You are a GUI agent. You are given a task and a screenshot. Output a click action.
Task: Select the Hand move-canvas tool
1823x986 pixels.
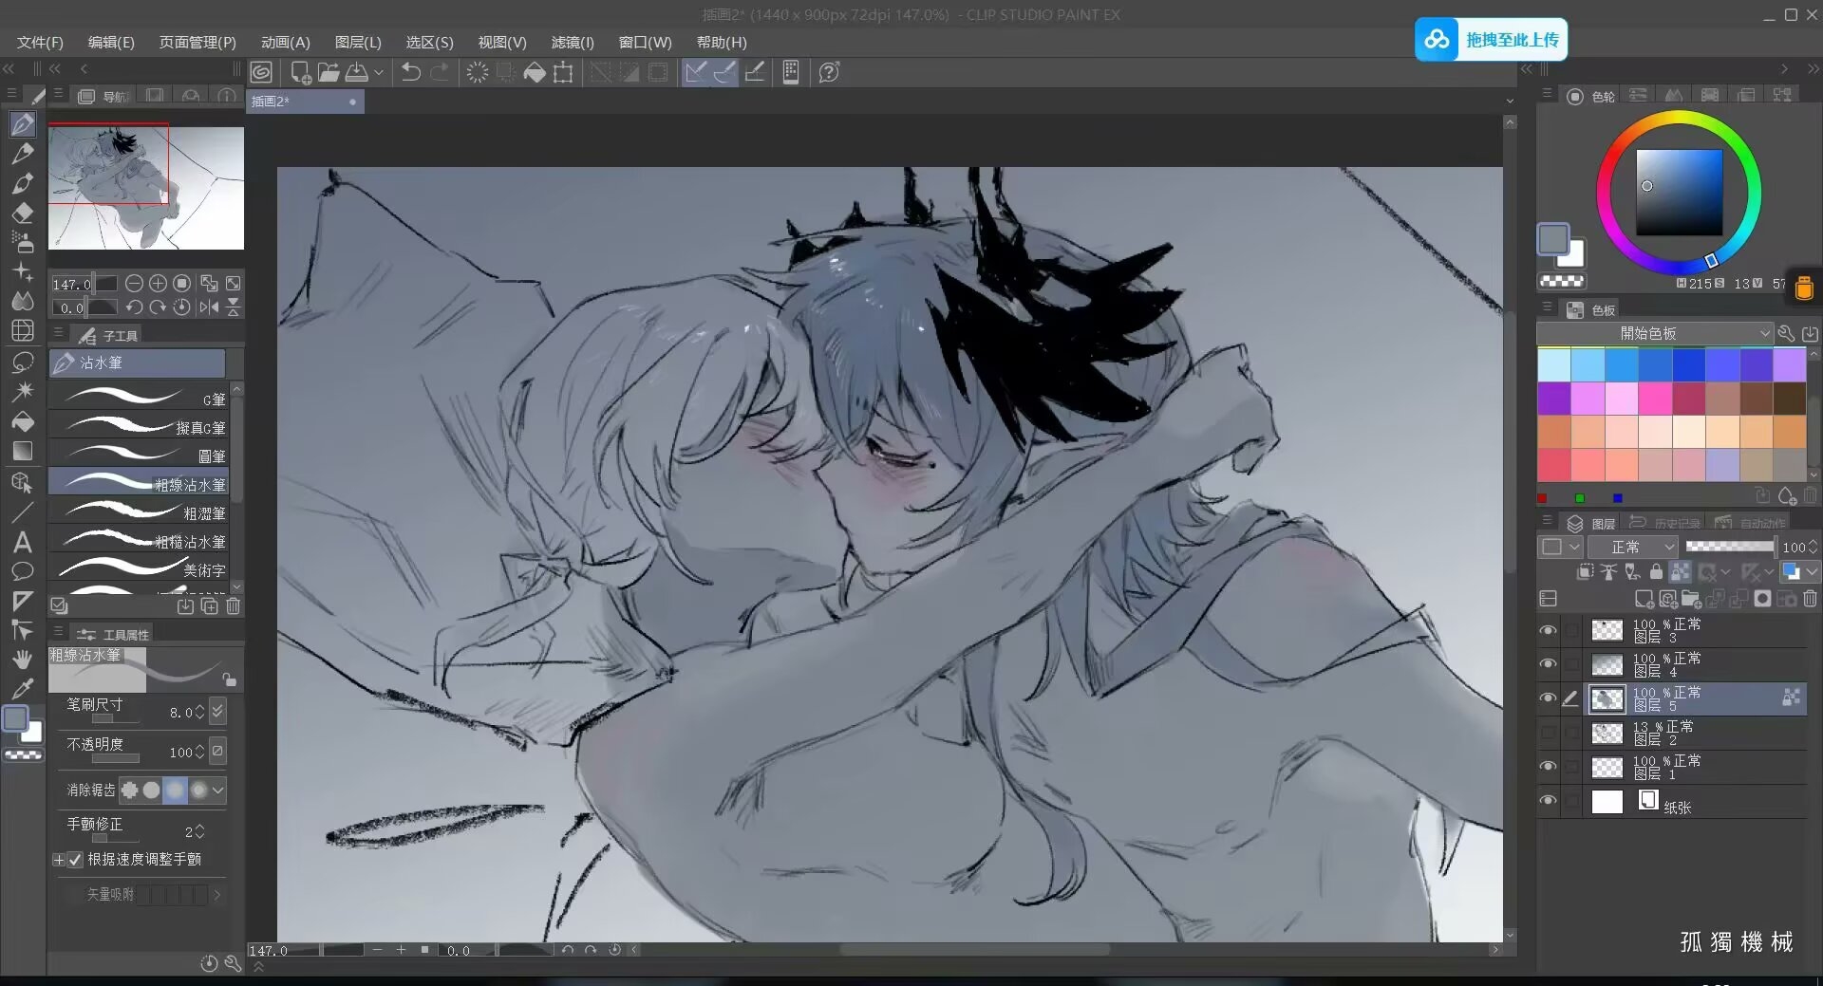[23, 659]
